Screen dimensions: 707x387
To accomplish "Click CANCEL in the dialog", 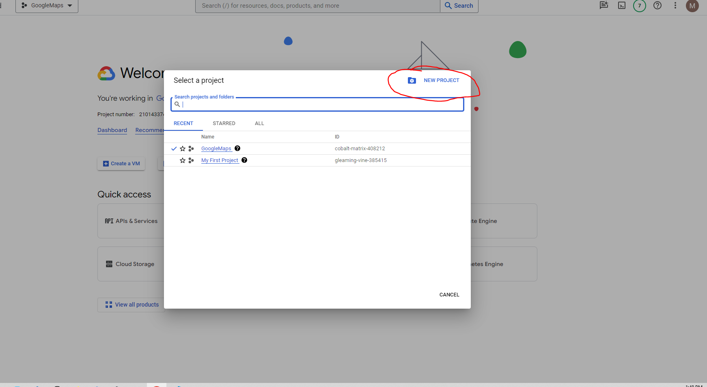I will tap(449, 295).
